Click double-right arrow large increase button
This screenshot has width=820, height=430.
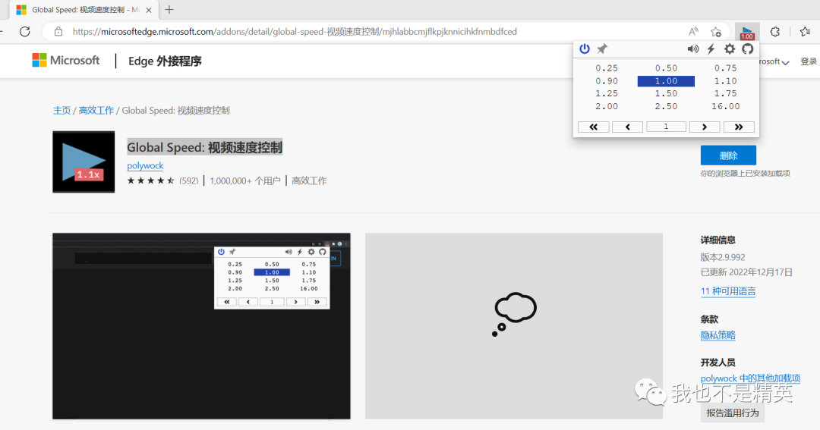(x=739, y=127)
